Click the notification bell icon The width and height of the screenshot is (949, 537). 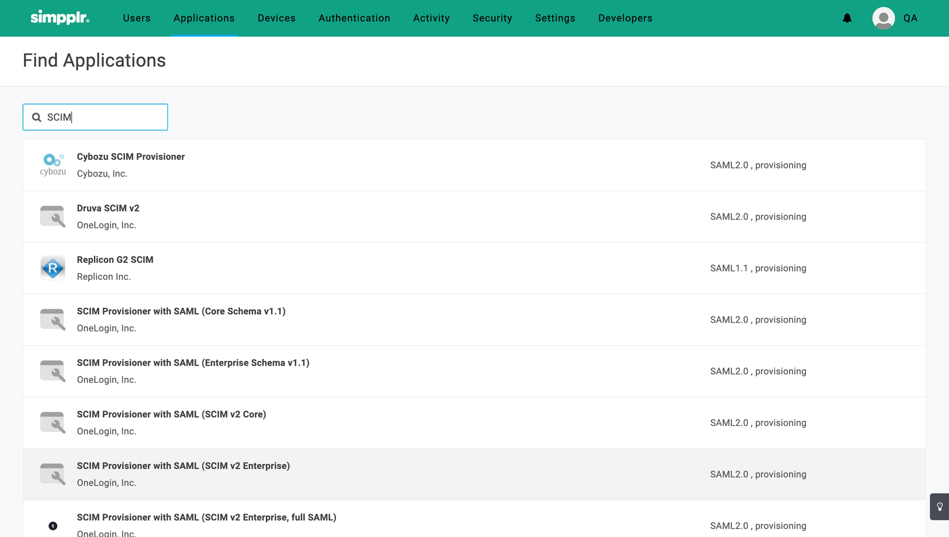(x=847, y=18)
